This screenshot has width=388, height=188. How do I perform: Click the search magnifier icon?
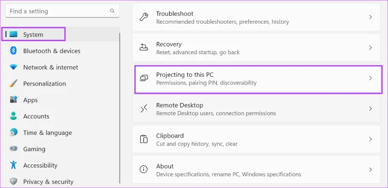click(113, 11)
